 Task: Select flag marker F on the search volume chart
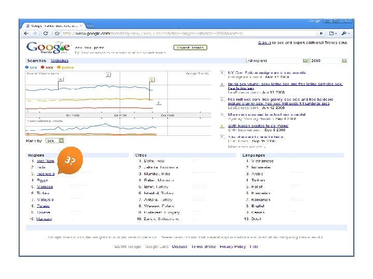click(x=159, y=103)
